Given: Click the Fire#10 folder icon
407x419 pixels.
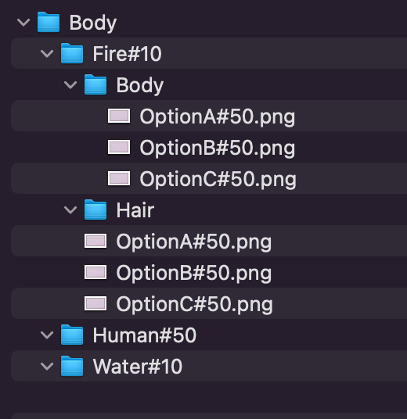Looking at the screenshot, I should tap(72, 53).
